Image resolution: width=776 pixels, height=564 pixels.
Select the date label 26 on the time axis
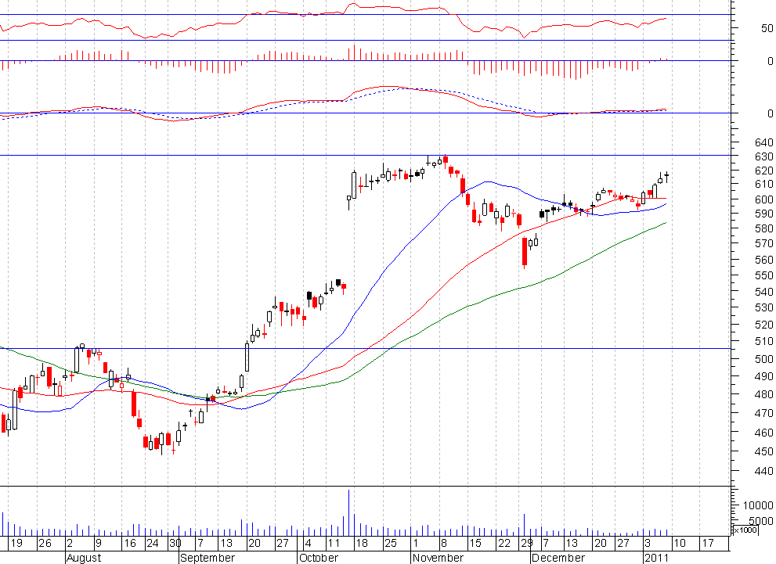45,543
